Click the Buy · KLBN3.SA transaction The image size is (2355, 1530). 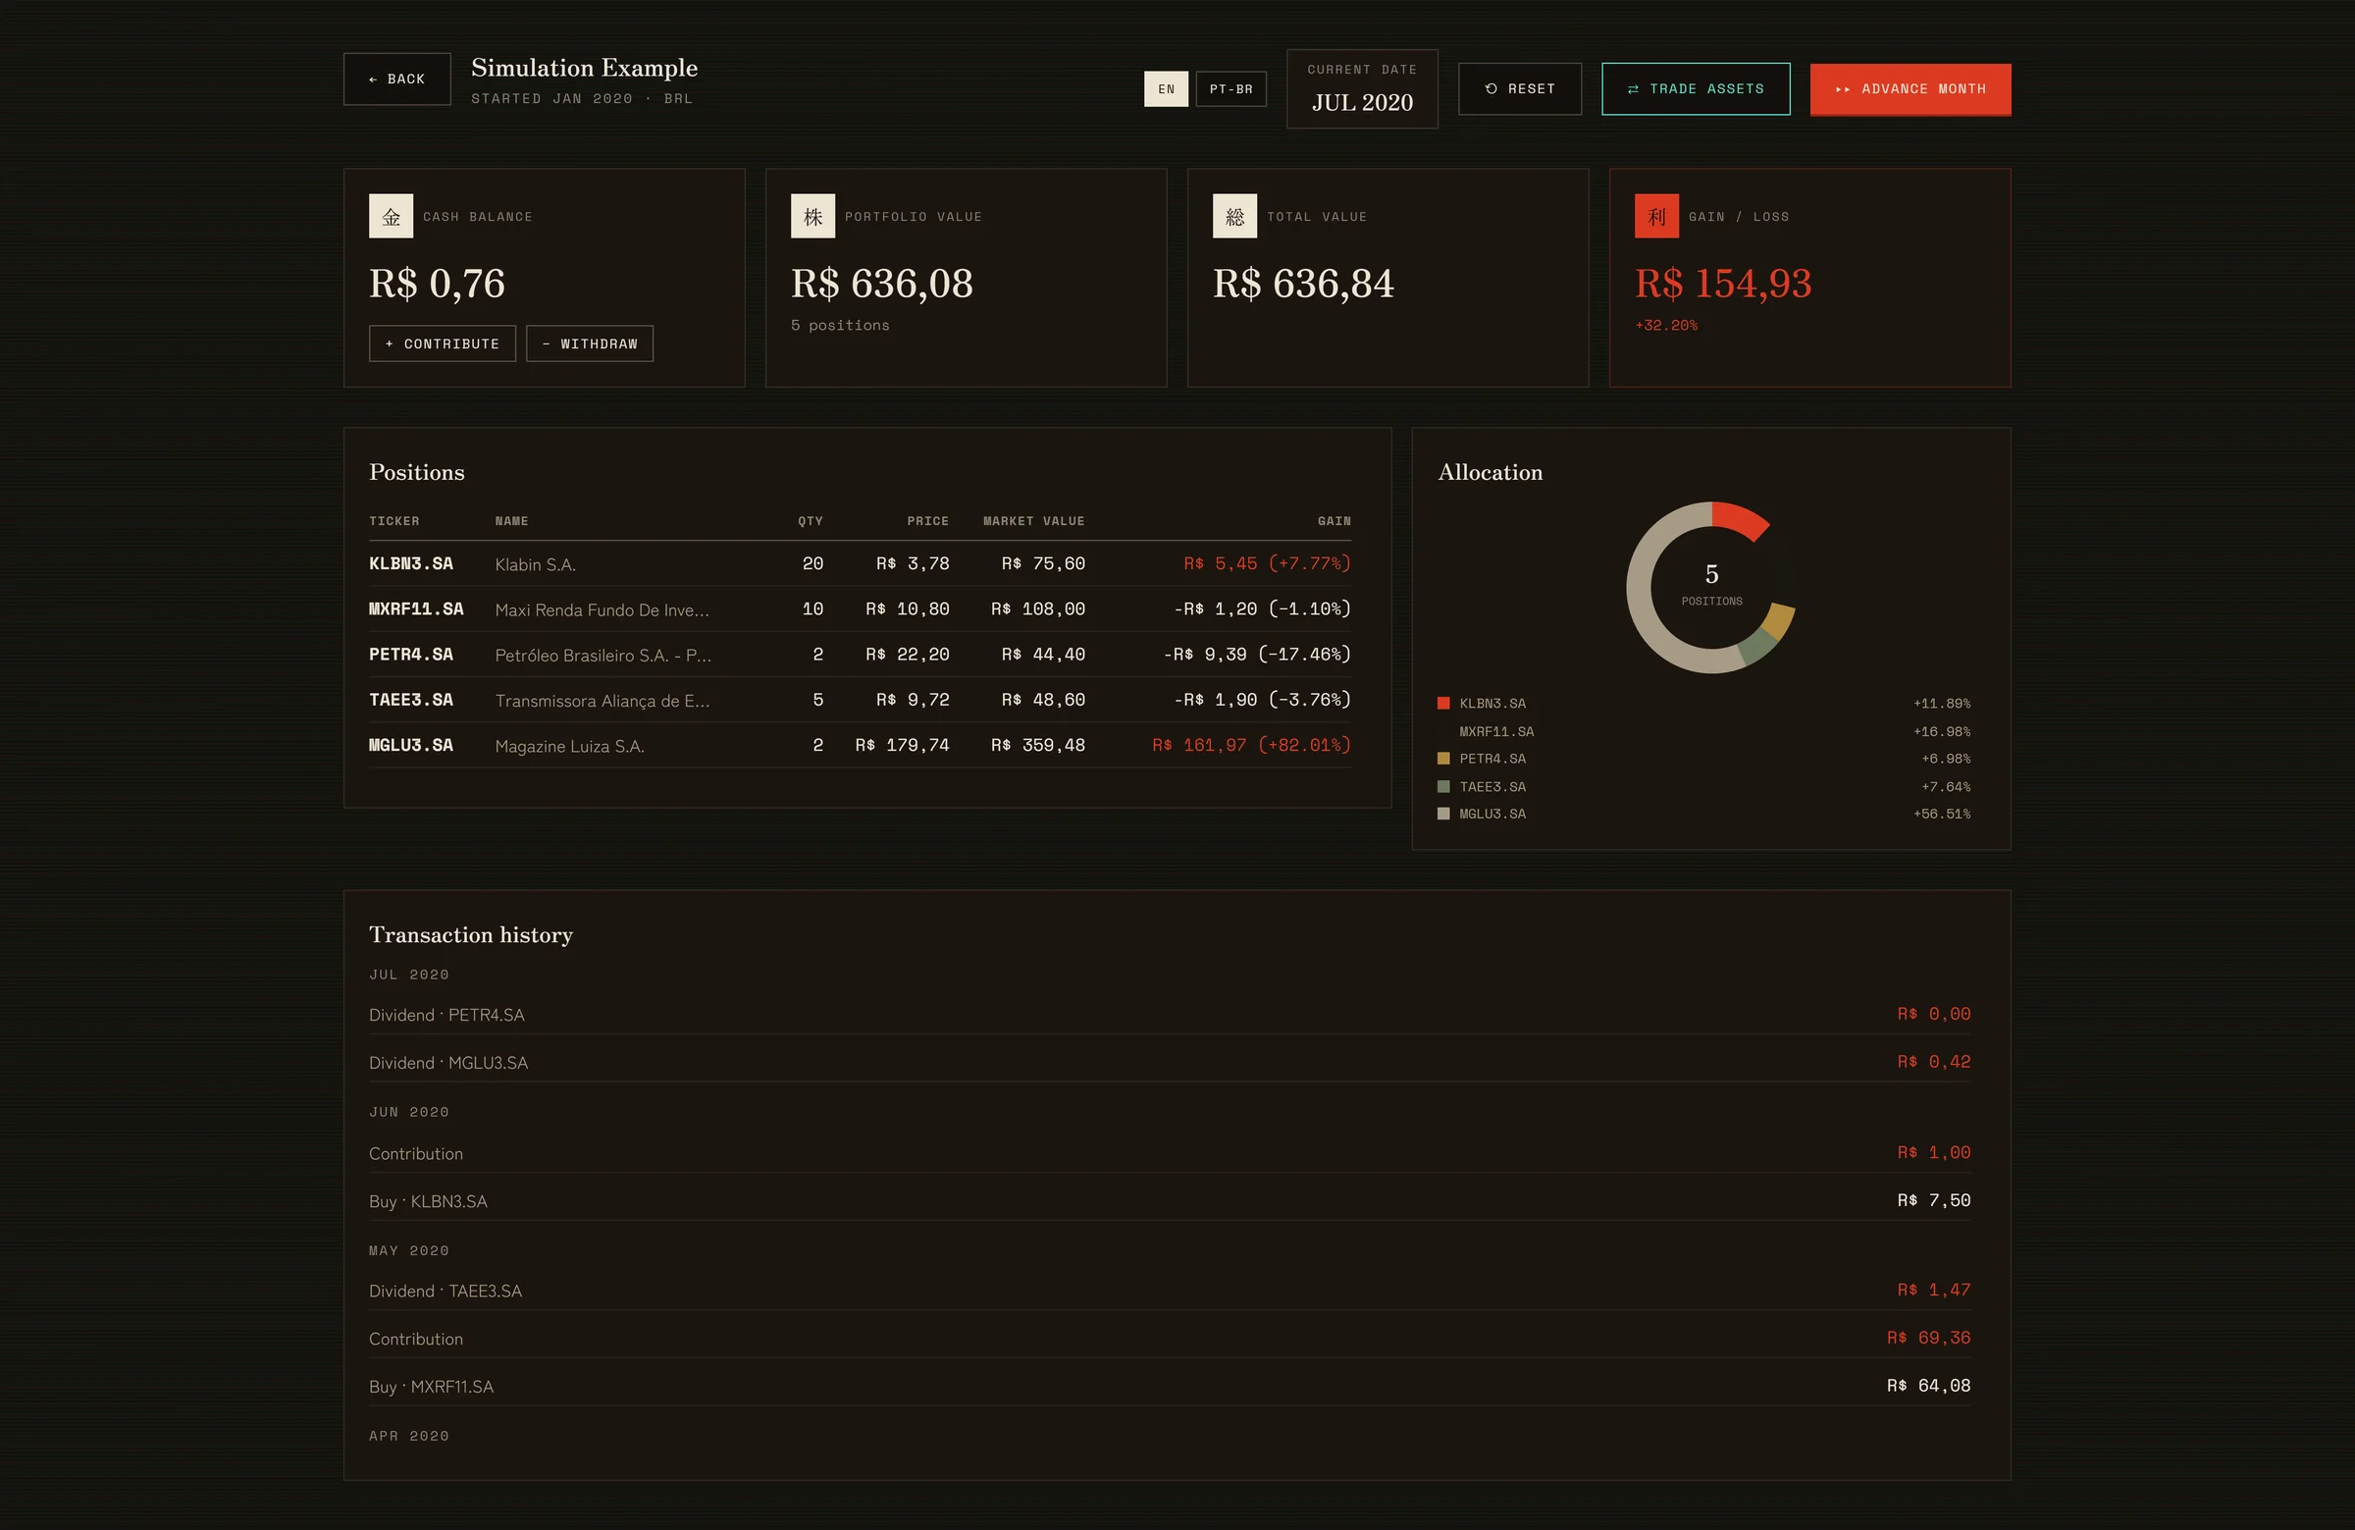pyautogui.click(x=1170, y=1200)
